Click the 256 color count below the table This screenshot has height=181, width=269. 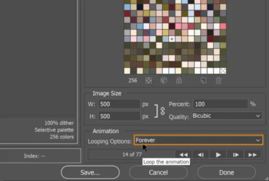[x=132, y=80]
